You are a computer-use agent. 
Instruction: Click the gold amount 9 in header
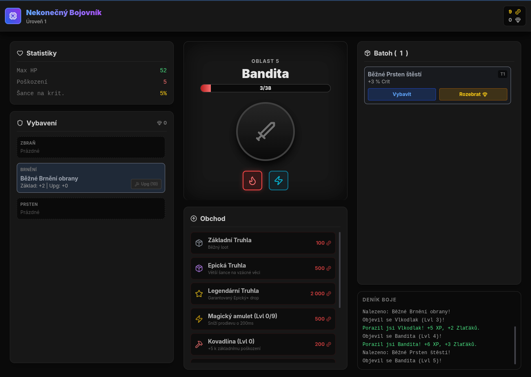(510, 12)
